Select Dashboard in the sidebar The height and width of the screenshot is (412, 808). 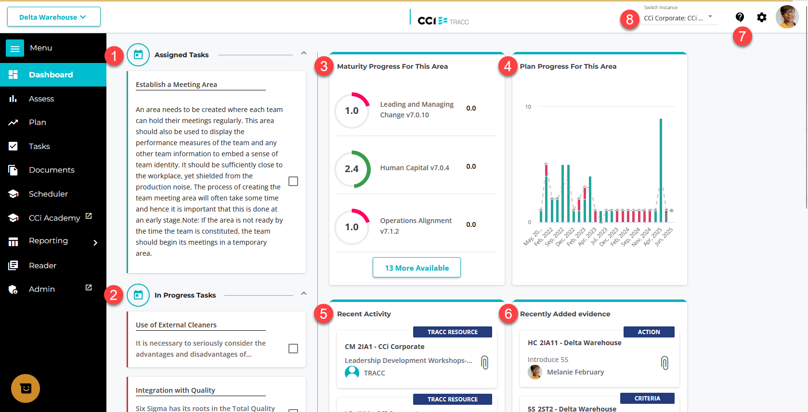pyautogui.click(x=53, y=75)
